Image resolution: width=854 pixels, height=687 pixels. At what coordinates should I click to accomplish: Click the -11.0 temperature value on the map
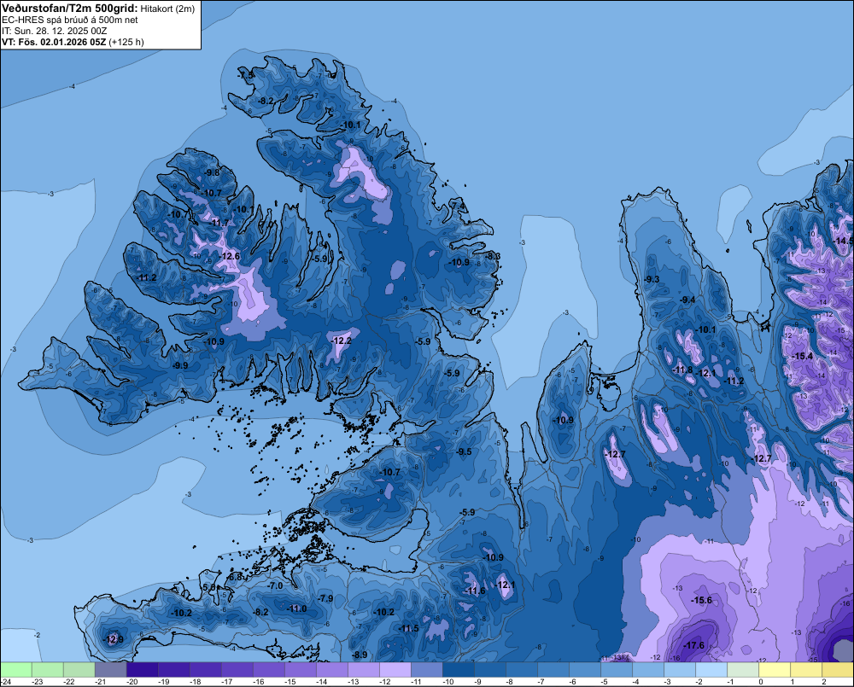coord(297,608)
